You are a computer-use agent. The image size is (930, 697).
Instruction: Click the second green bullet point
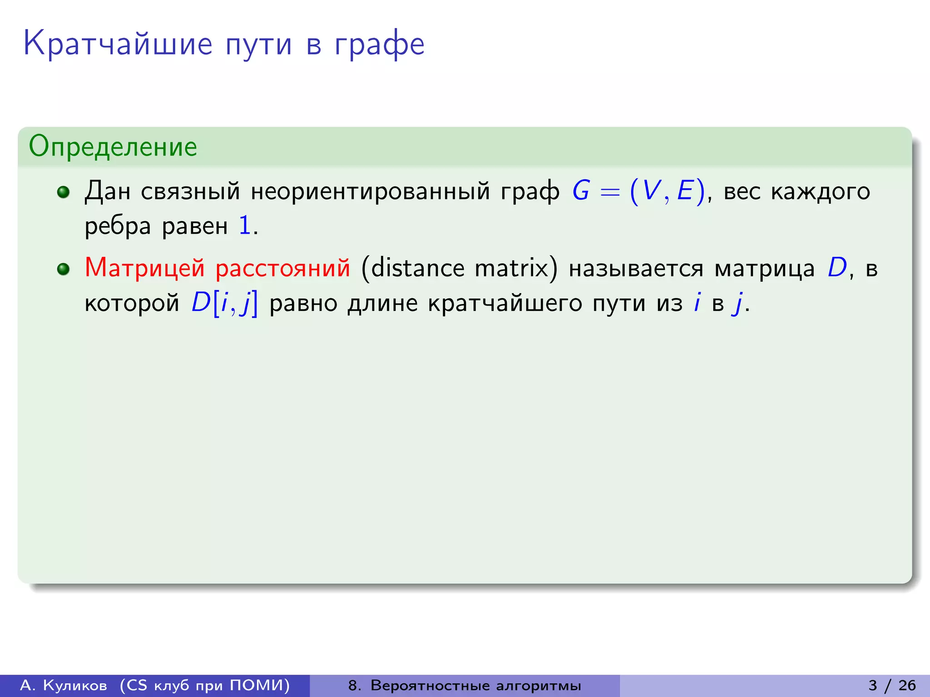[x=64, y=269]
